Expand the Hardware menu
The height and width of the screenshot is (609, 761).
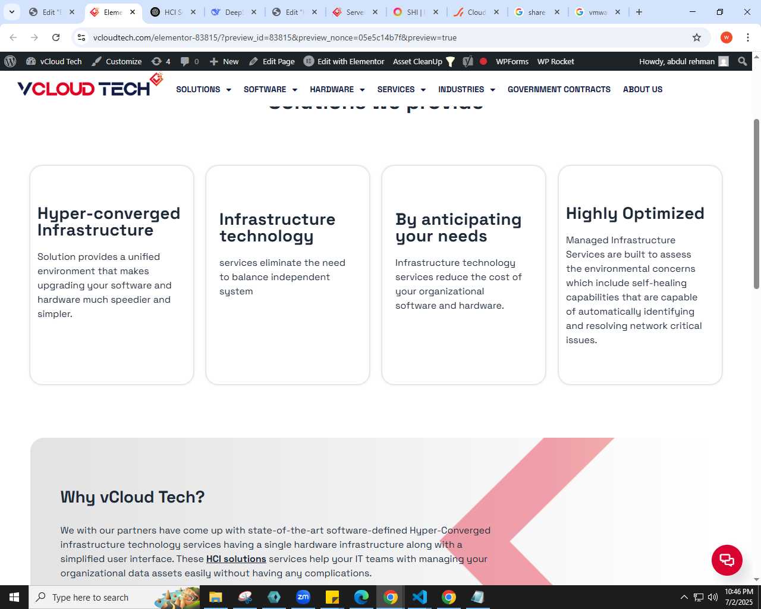click(337, 89)
